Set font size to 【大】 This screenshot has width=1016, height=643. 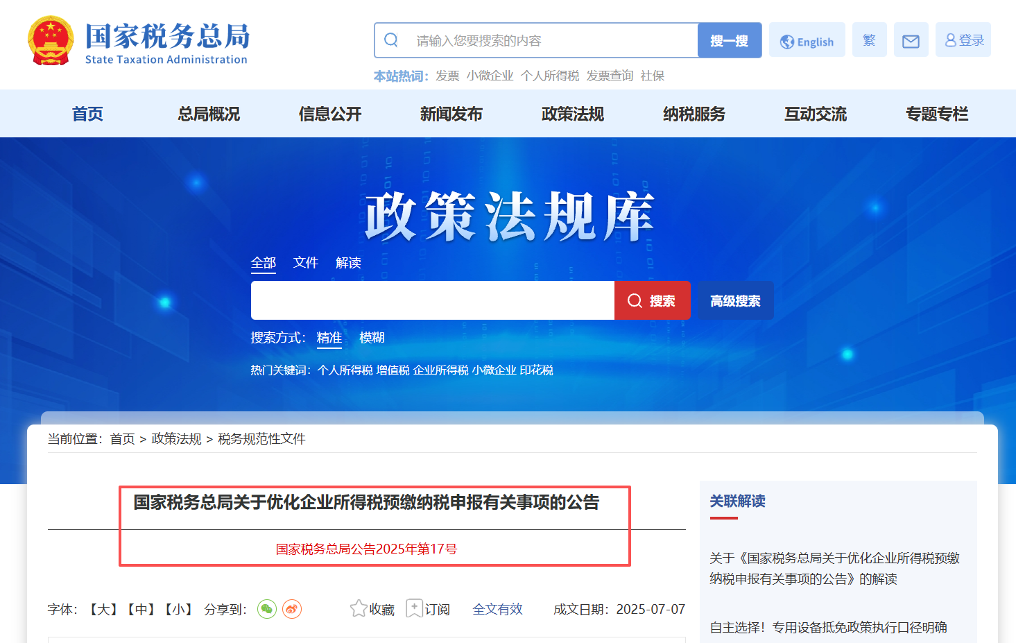103,610
